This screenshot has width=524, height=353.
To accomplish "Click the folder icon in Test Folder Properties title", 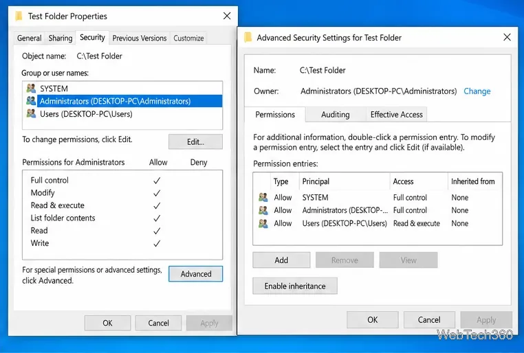I will pyautogui.click(x=19, y=16).
